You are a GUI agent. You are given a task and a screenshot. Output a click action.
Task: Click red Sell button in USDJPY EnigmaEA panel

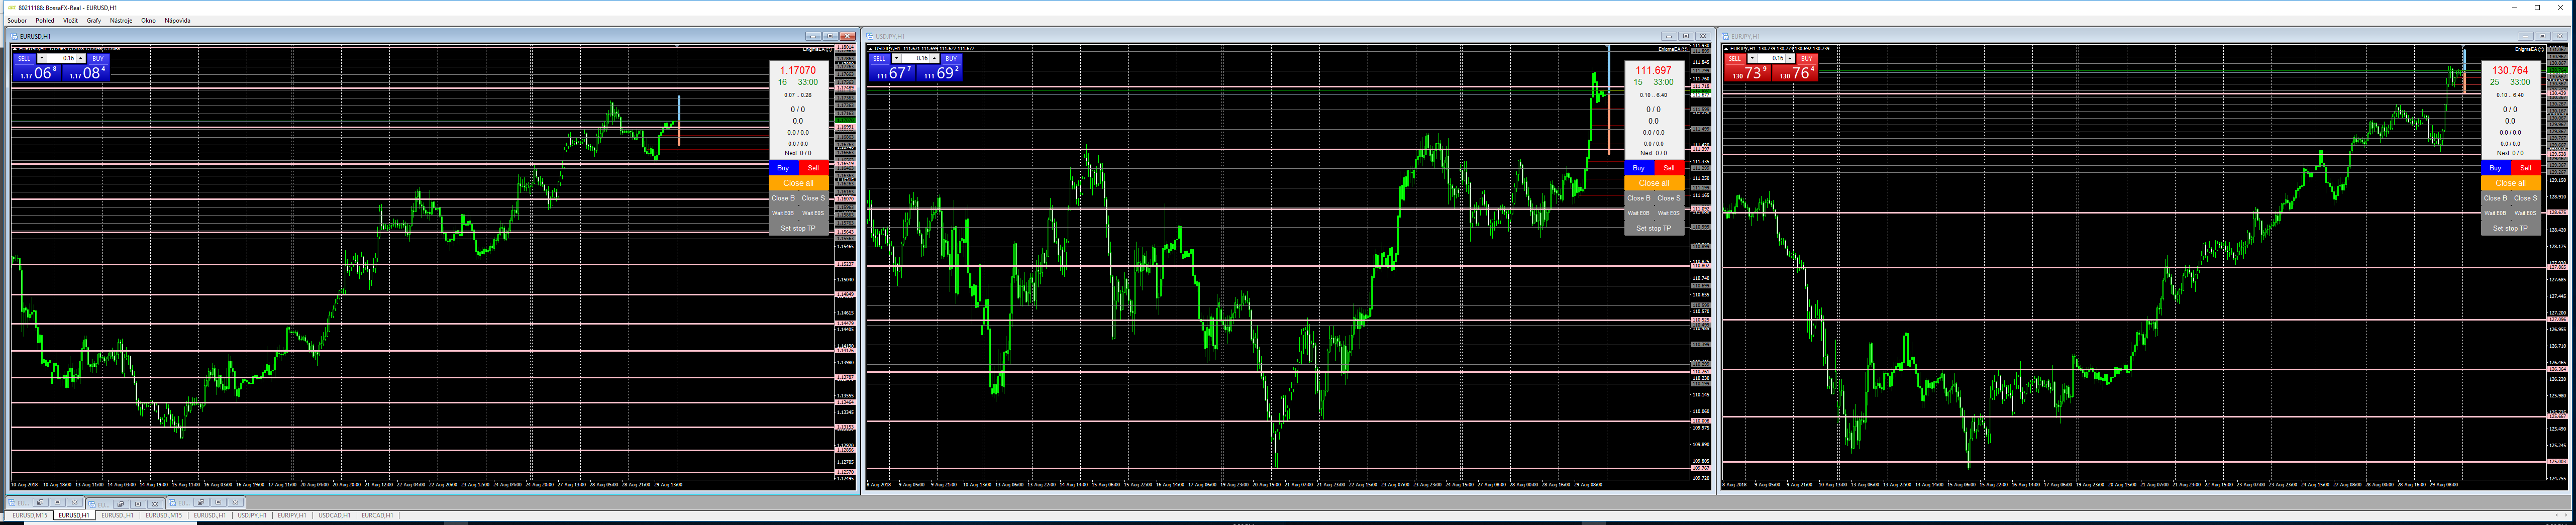pos(1669,168)
